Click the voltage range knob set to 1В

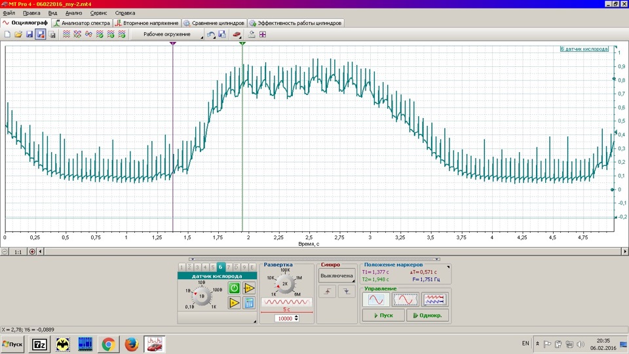(x=202, y=296)
